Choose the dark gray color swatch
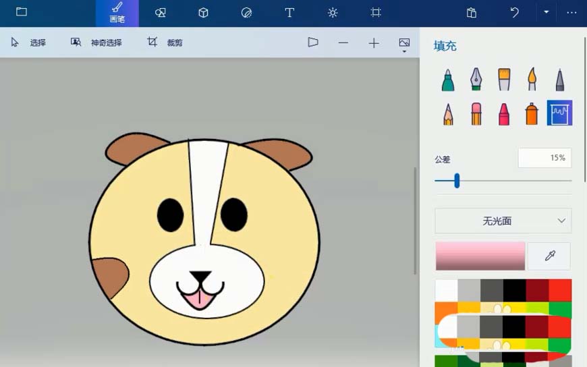 (492, 291)
